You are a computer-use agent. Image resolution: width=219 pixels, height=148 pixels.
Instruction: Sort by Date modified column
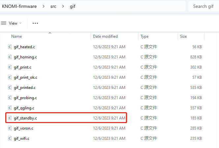[x=105, y=36]
